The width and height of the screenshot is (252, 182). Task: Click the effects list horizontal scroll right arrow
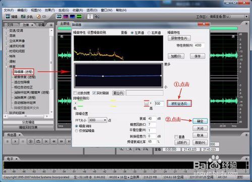(x=47, y=116)
